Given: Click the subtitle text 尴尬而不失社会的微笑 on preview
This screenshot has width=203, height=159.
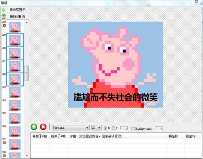Looking at the screenshot, I should click(115, 97).
